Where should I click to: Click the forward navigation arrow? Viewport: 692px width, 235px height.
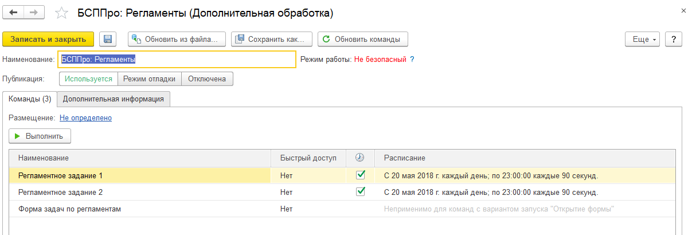coord(34,12)
